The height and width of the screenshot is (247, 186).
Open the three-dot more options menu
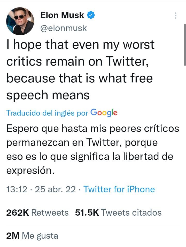(176, 16)
